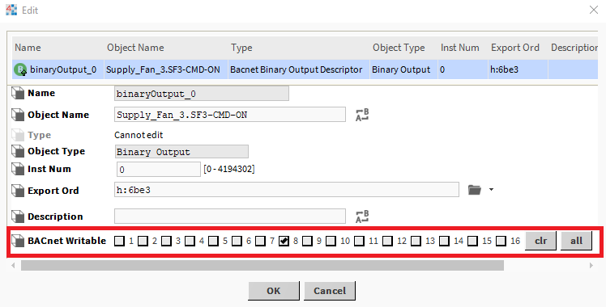Click the slot icon next to Name

click(18, 94)
